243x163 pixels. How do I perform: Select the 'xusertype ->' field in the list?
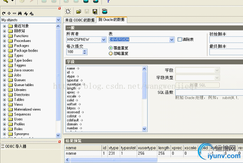click(x=76, y=84)
